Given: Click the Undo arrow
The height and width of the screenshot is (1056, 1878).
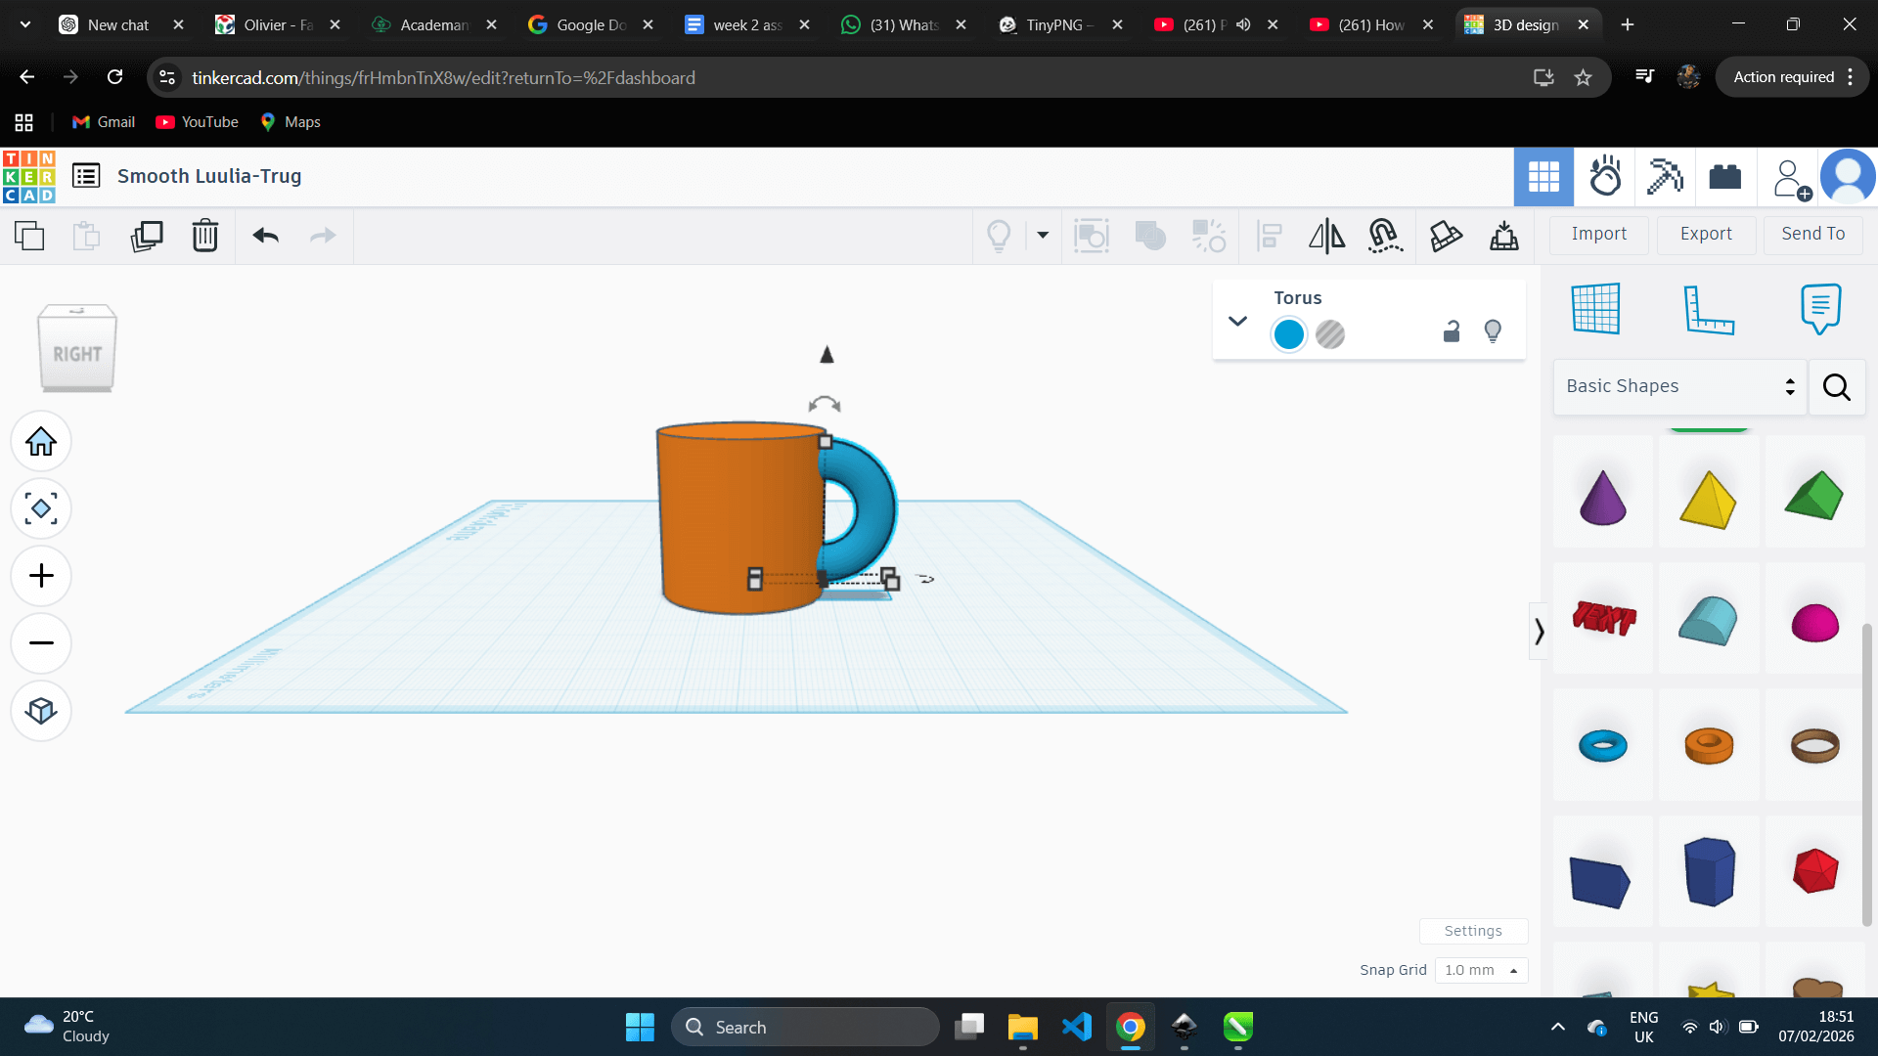Looking at the screenshot, I should [x=266, y=236].
